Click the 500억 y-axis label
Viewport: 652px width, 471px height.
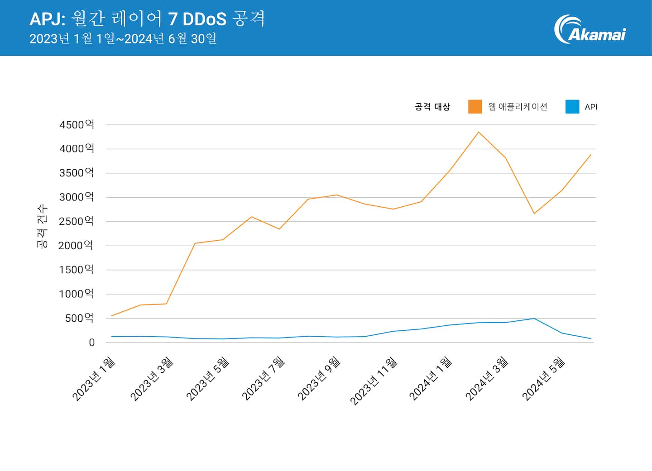[79, 318]
